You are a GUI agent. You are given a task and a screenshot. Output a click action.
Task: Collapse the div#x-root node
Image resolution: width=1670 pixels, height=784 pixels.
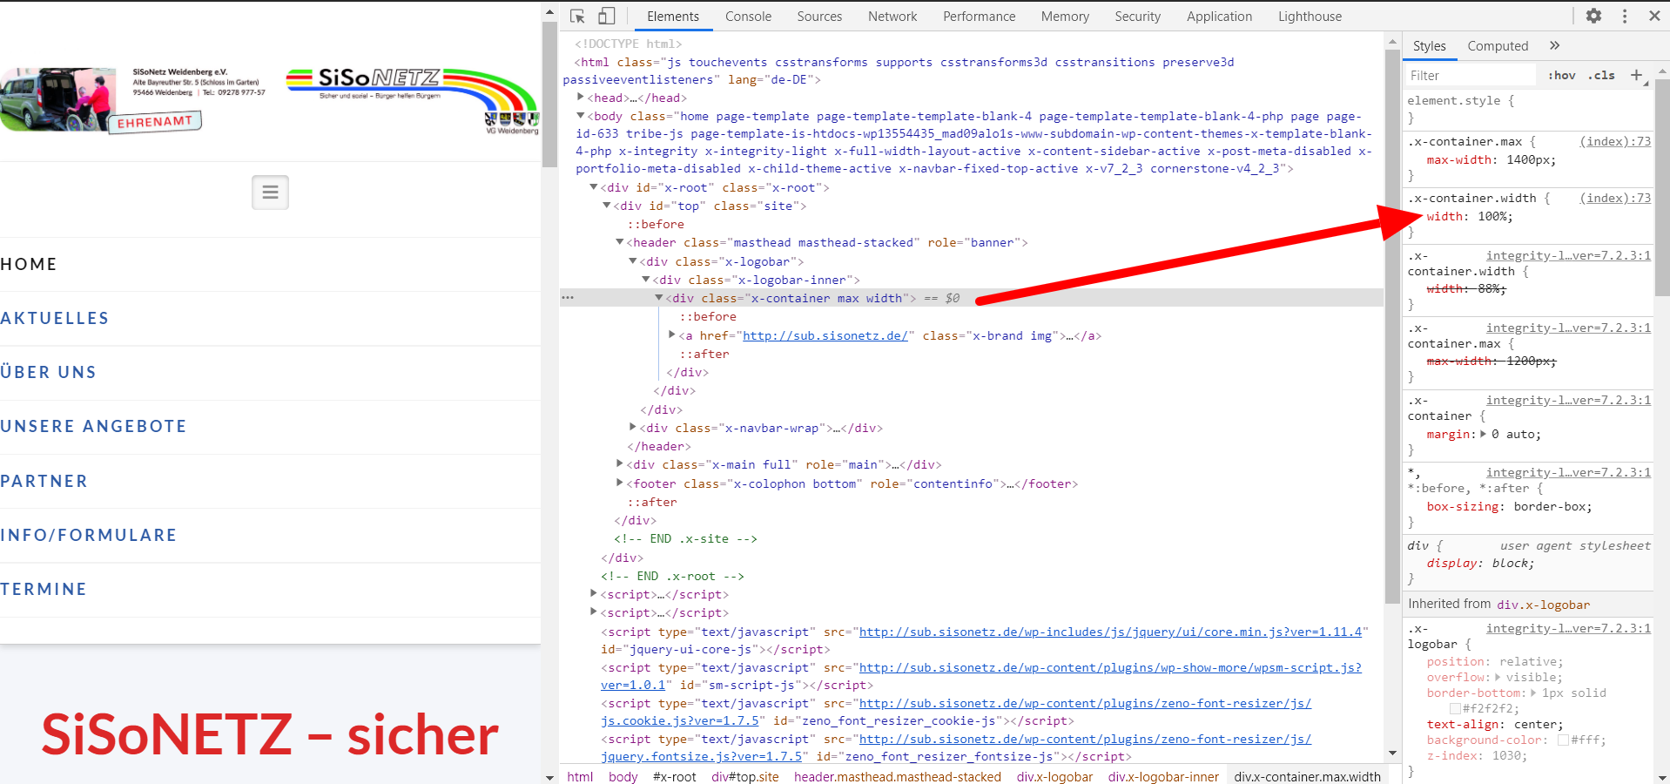593,187
